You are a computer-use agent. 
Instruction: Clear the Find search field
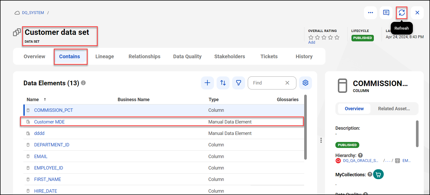[287, 83]
